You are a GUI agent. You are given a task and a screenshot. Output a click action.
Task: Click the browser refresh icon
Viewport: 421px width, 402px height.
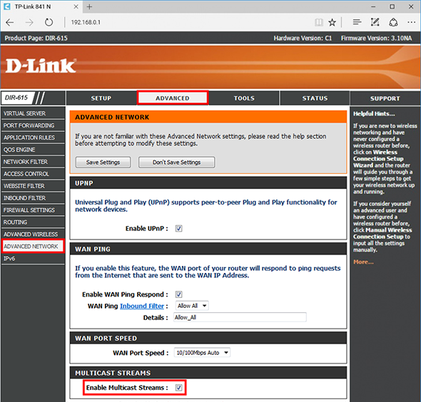pos(49,22)
